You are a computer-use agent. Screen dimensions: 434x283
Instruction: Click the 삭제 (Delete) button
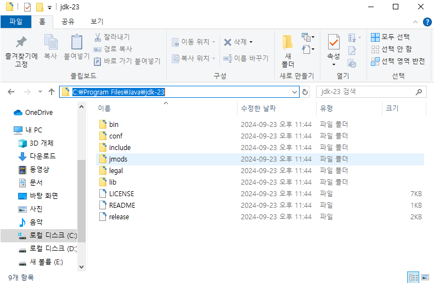click(x=235, y=42)
